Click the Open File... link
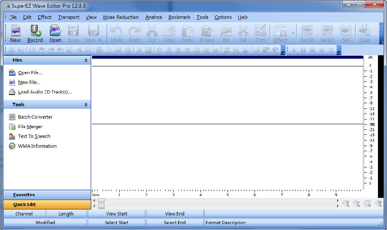Image resolution: width=387 pixels, height=230 pixels. tap(30, 73)
